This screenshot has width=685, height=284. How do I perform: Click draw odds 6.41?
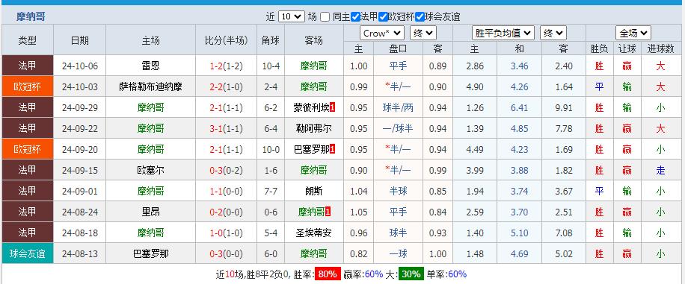[x=519, y=108]
